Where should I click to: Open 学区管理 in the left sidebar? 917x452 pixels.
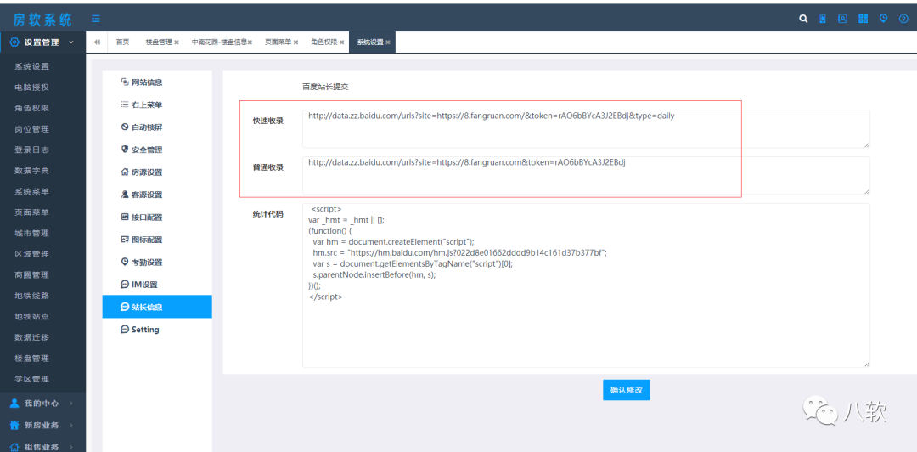(31, 379)
